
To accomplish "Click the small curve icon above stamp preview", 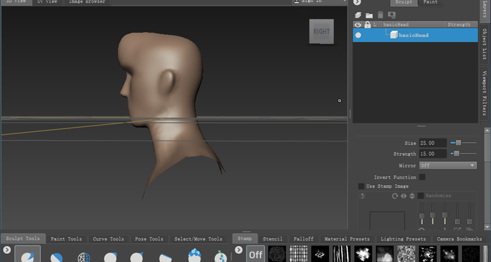I will coord(362,196).
